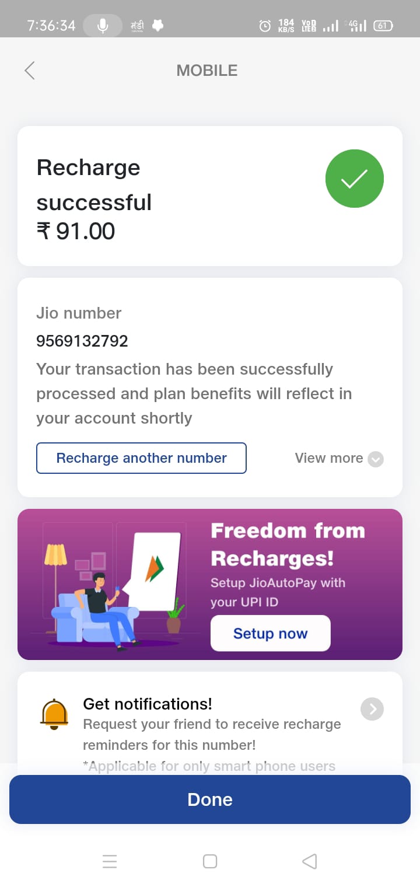Tap the back arrow in the header
The image size is (420, 887).
[30, 71]
